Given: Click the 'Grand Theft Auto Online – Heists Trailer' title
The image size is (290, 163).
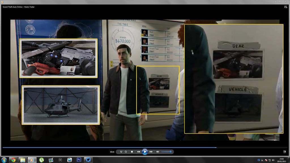Looking at the screenshot, I should 18,7.
